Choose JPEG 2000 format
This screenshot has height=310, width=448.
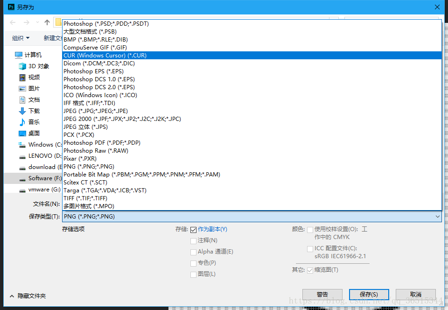tap(252, 119)
